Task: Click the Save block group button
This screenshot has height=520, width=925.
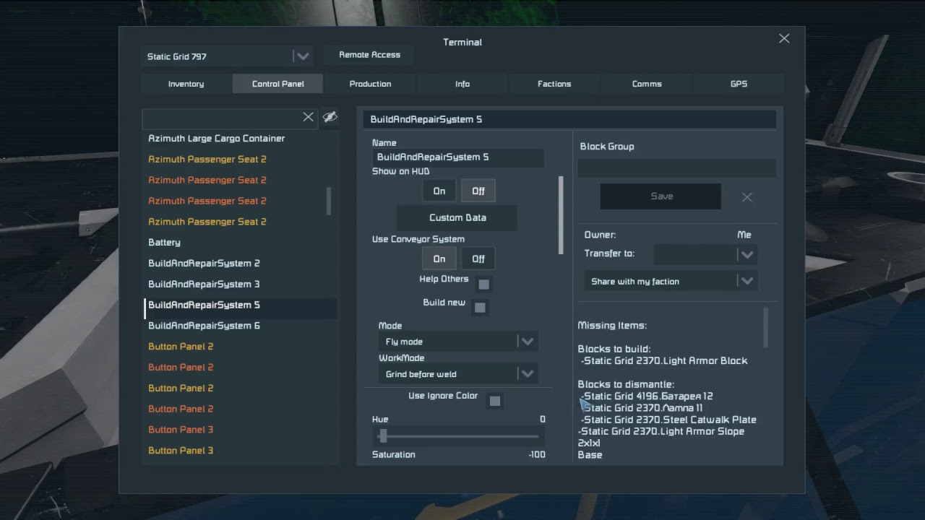Action: point(661,196)
